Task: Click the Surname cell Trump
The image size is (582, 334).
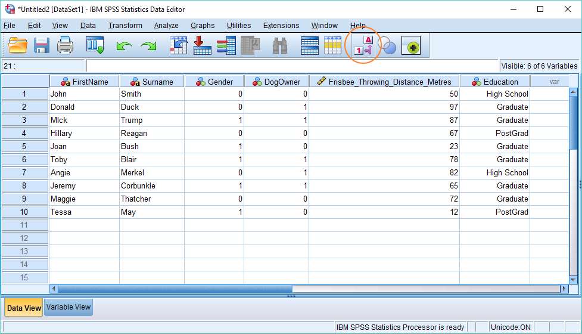Action: pos(152,120)
